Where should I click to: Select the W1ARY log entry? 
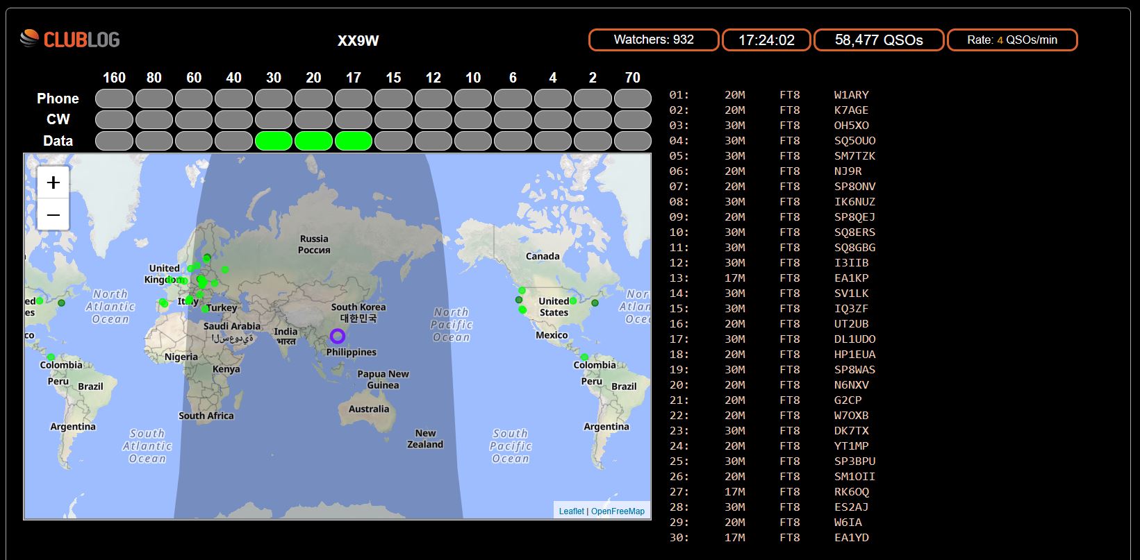tap(851, 95)
